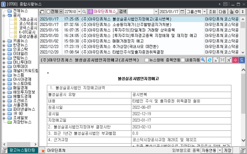This screenshot has width=247, height=154.
Task: Select the stock code radio button
Action: point(61,11)
